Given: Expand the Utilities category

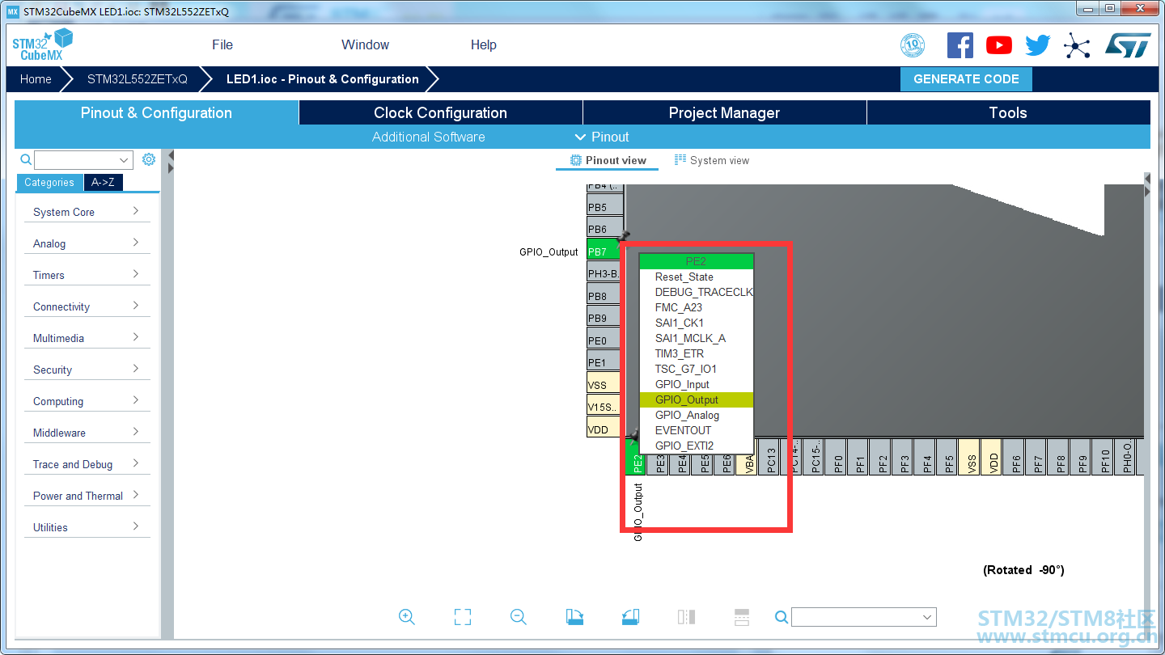Looking at the screenshot, I should point(87,527).
